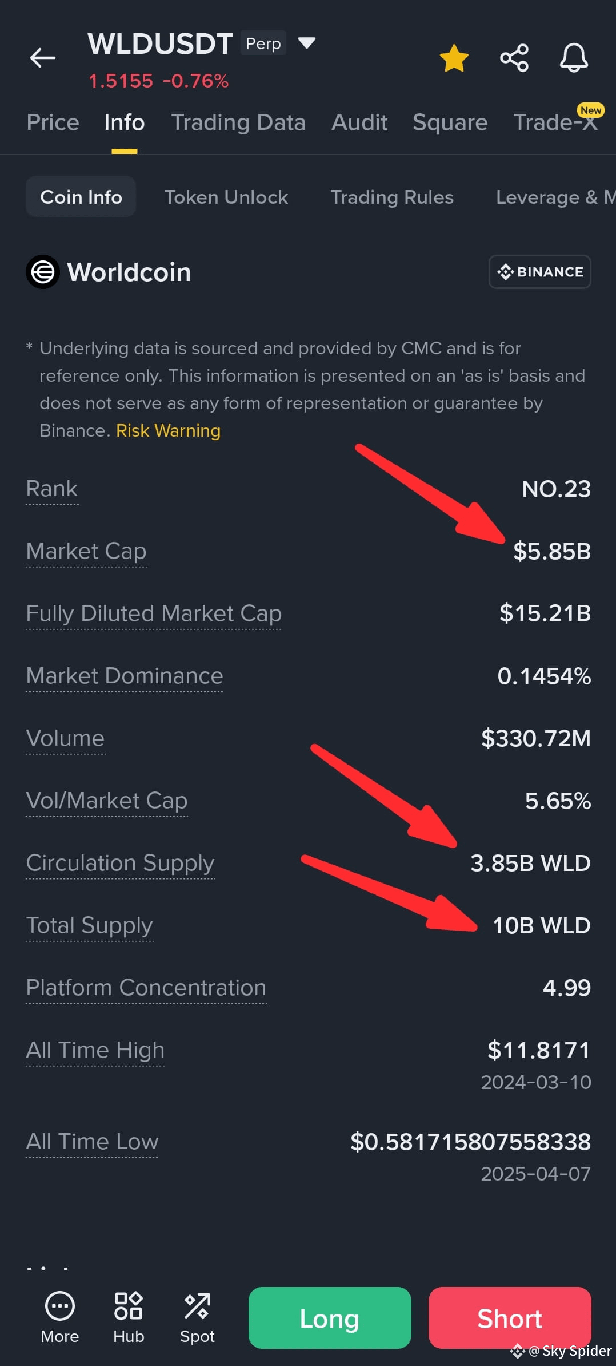Open price alert bell icon
Viewport: 616px width, 1366px height.
[574, 58]
